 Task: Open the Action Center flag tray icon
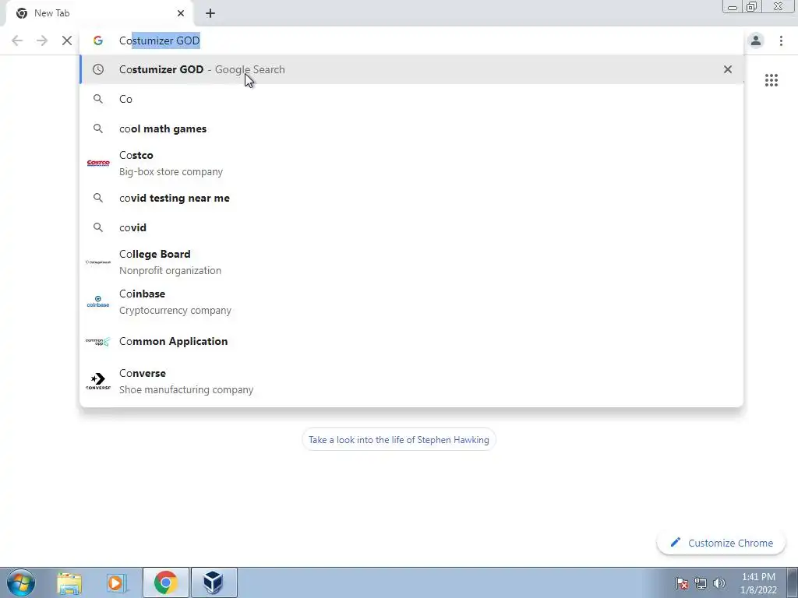click(x=682, y=583)
